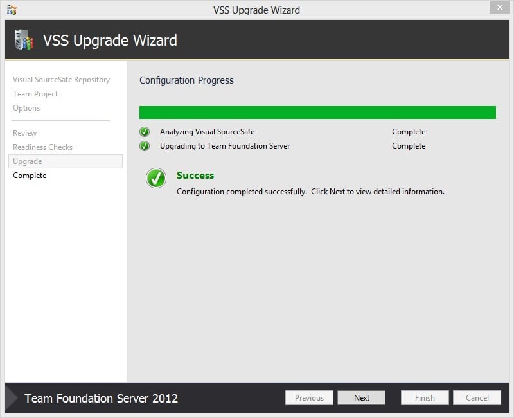Click Complete status for Upgrading to Team Foundation Server
This screenshot has height=418, width=514.
(x=409, y=146)
